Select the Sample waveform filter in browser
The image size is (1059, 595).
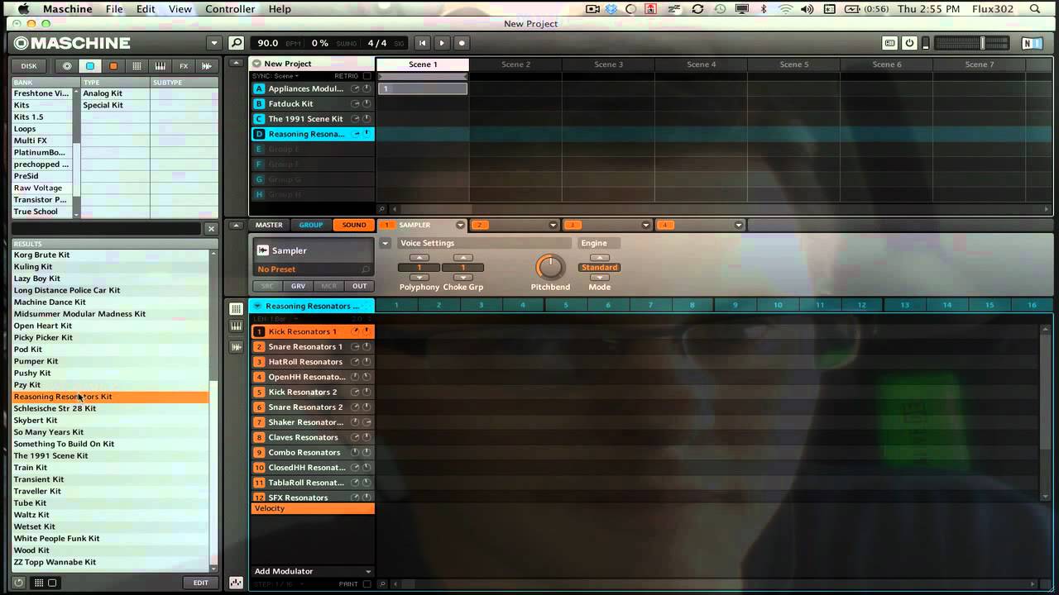coord(207,66)
